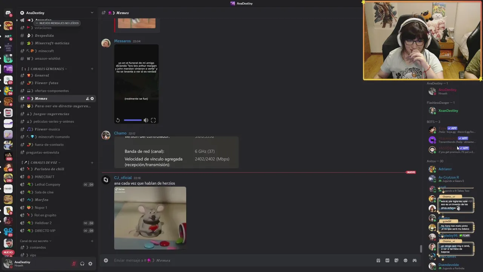This screenshot has width=483, height=272.
Task: Collapse the Canal de voz secreto category
Action: (36, 241)
